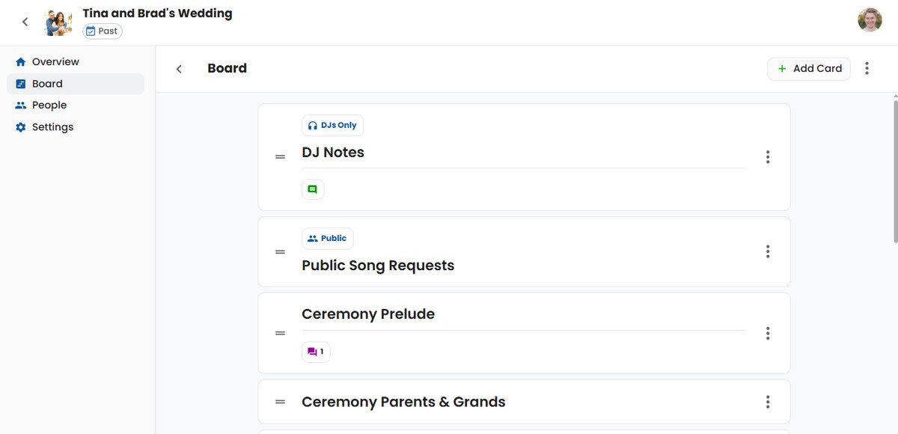Grab the Ceremony Prelude drag handle
The width and height of the screenshot is (898, 434).
point(280,334)
